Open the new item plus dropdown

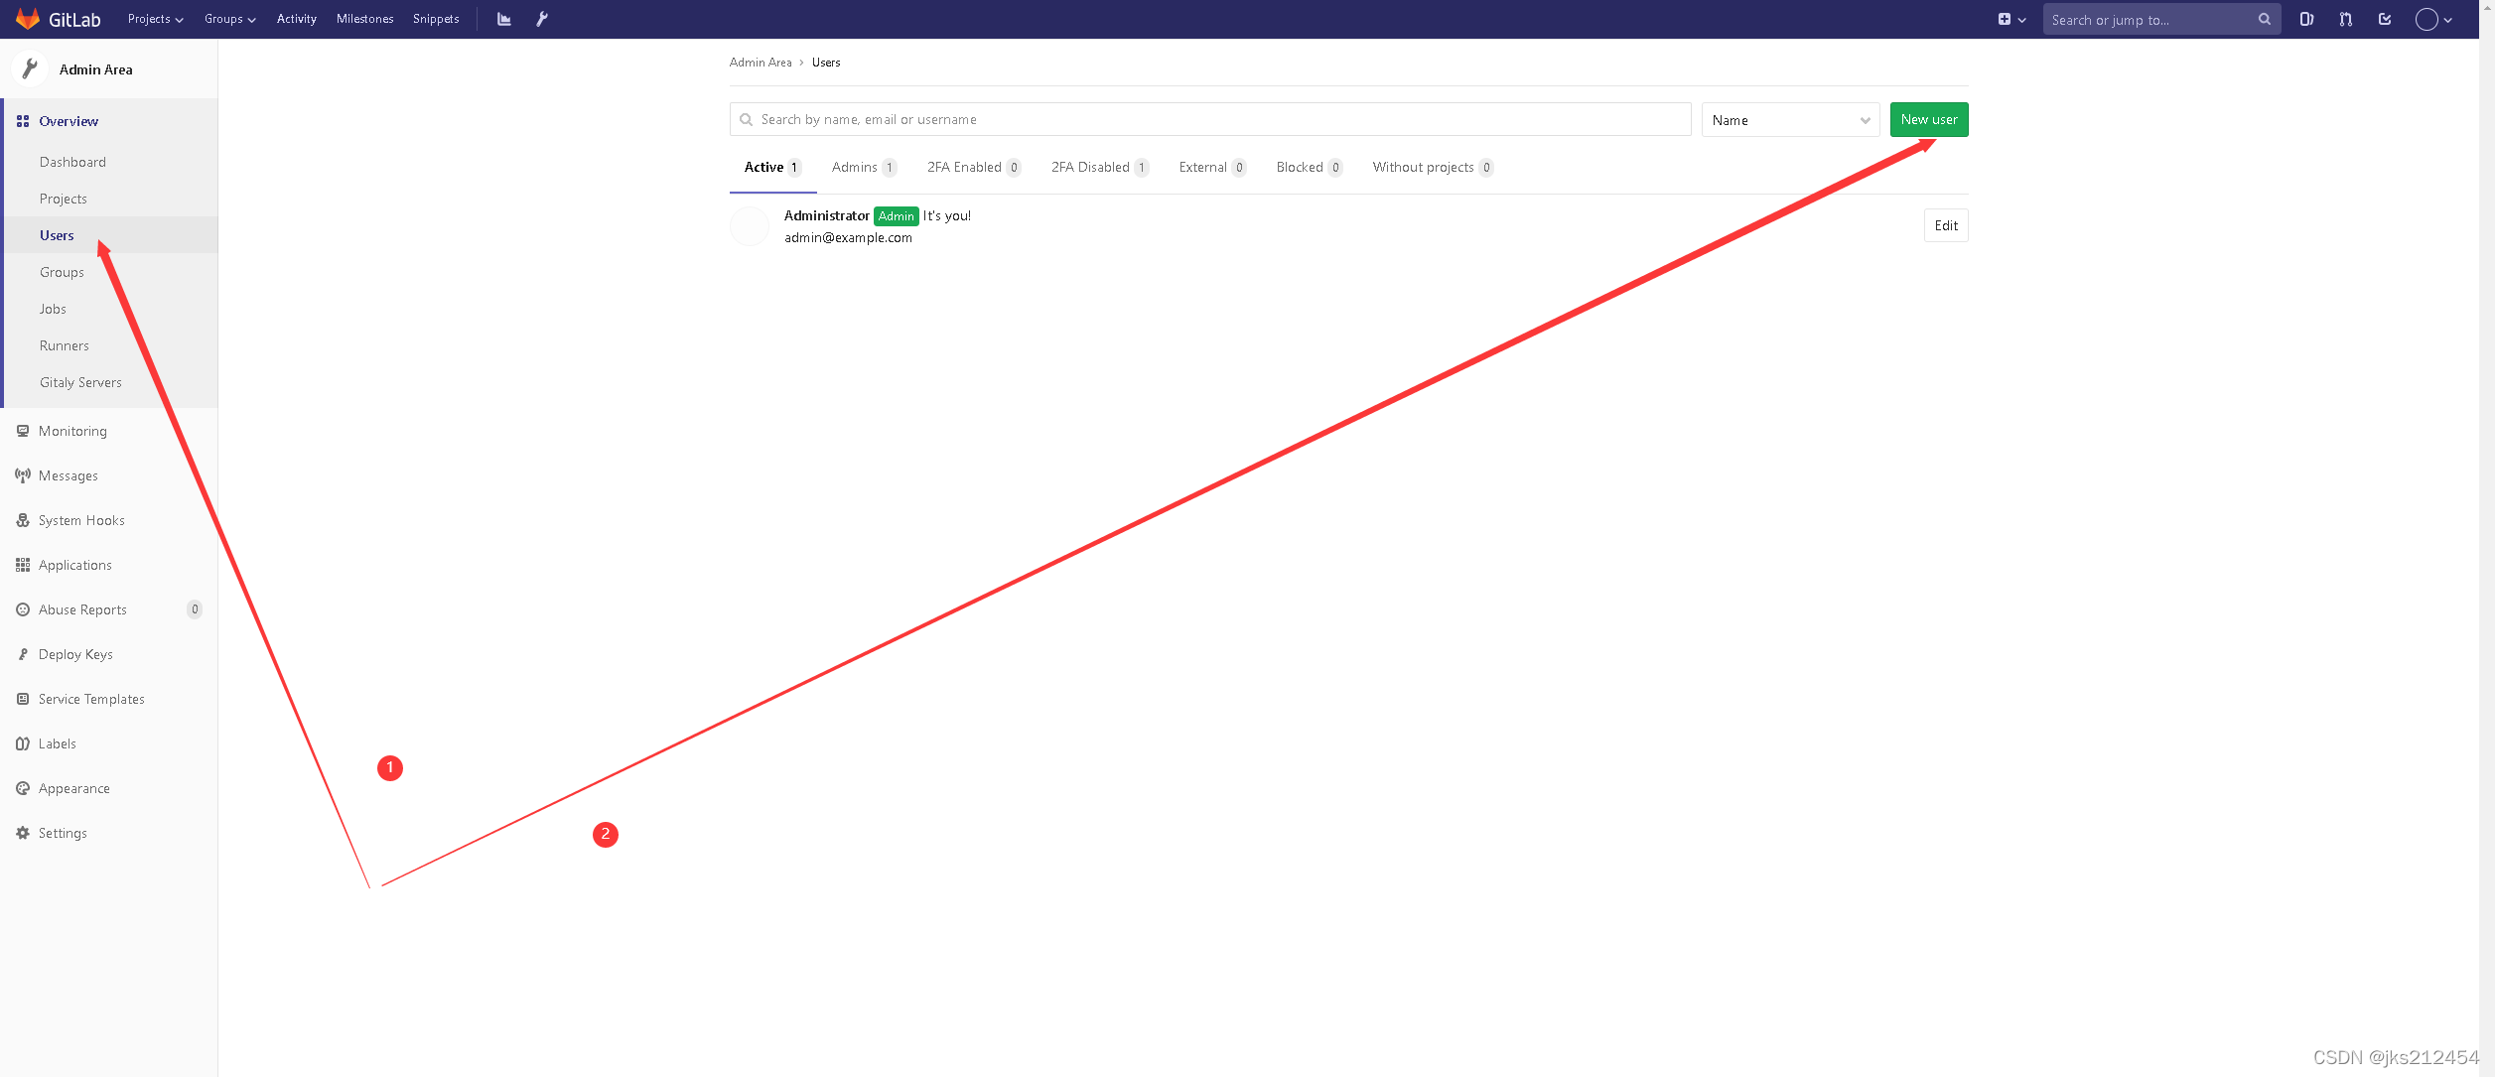(x=2011, y=19)
